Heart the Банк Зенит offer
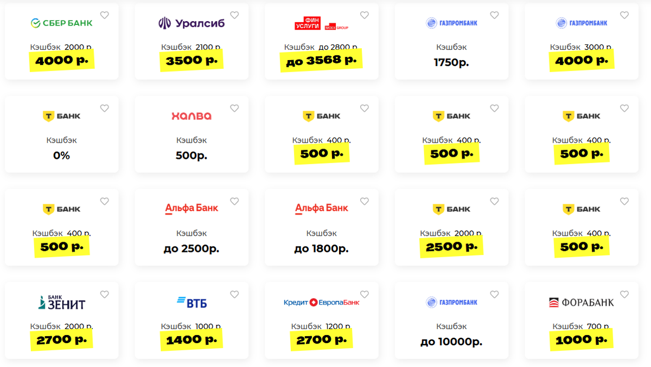 click(105, 294)
